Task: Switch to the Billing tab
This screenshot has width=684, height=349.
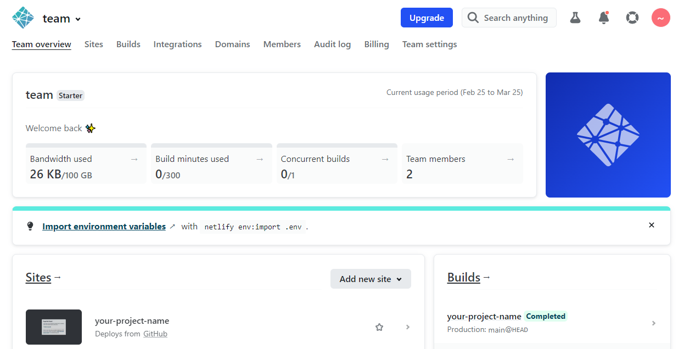Action: pos(377,44)
